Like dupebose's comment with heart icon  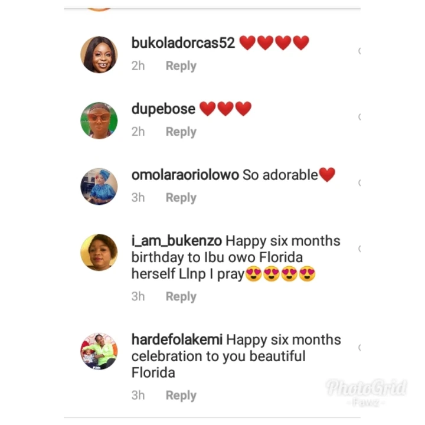pyautogui.click(x=359, y=117)
